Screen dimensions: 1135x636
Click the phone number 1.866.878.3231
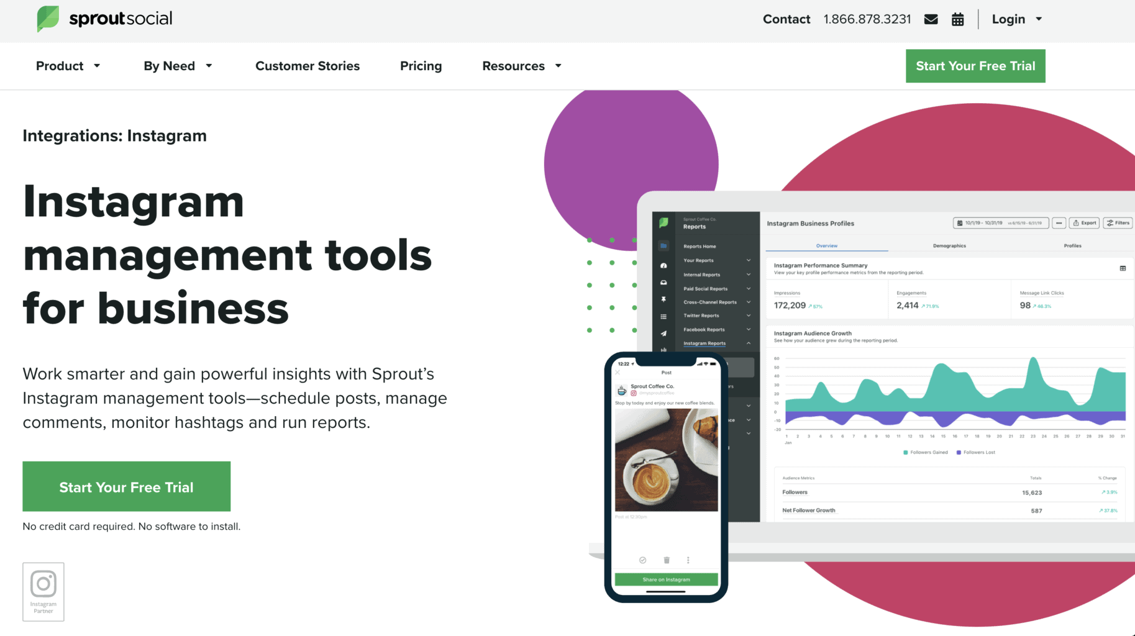[x=867, y=19]
